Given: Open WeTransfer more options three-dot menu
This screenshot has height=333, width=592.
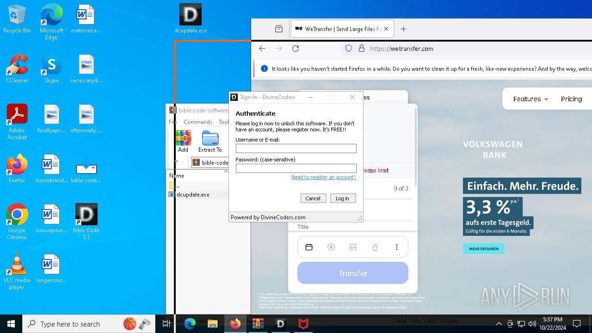Looking at the screenshot, I should click(x=397, y=247).
